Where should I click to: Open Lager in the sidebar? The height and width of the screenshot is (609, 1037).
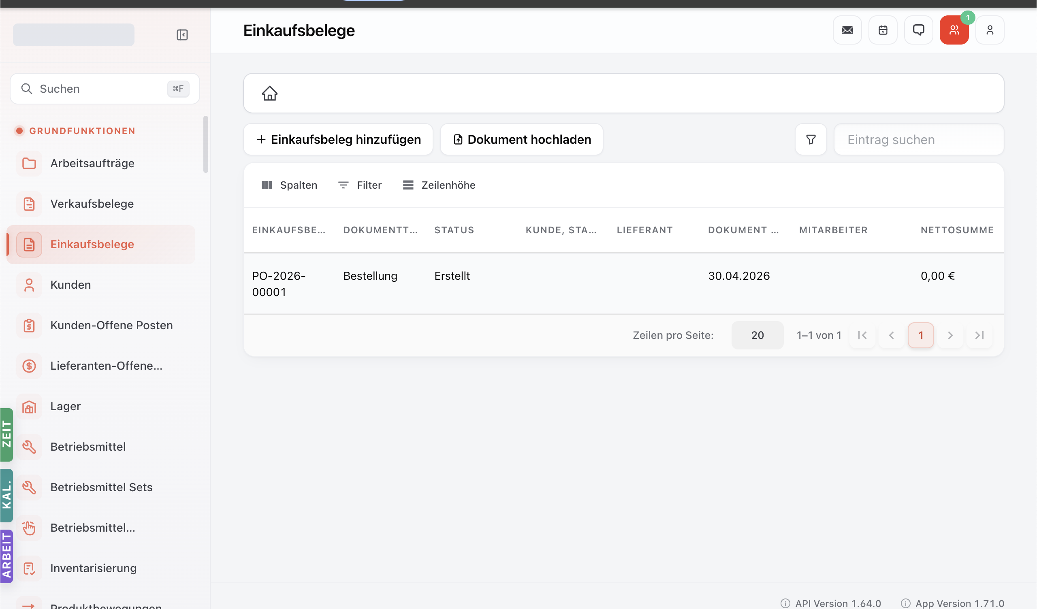point(101,407)
